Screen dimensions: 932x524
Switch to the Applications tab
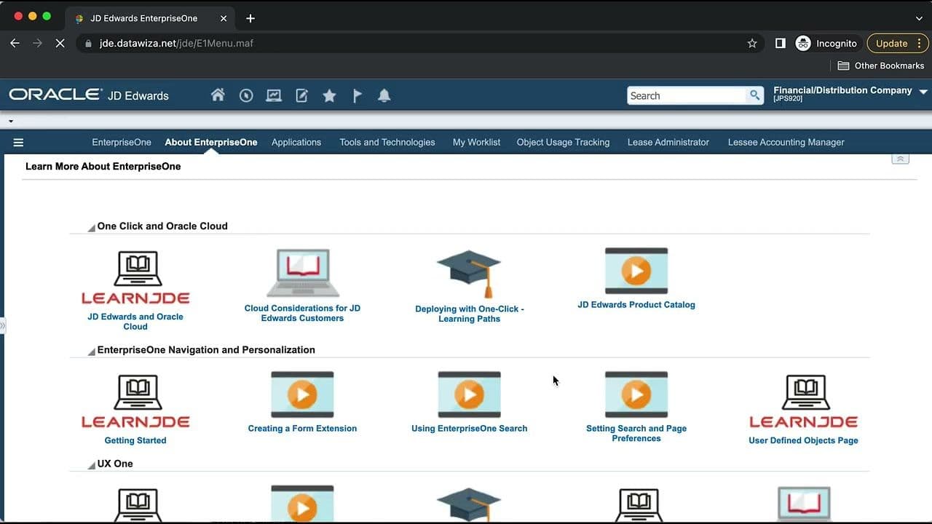296,143
